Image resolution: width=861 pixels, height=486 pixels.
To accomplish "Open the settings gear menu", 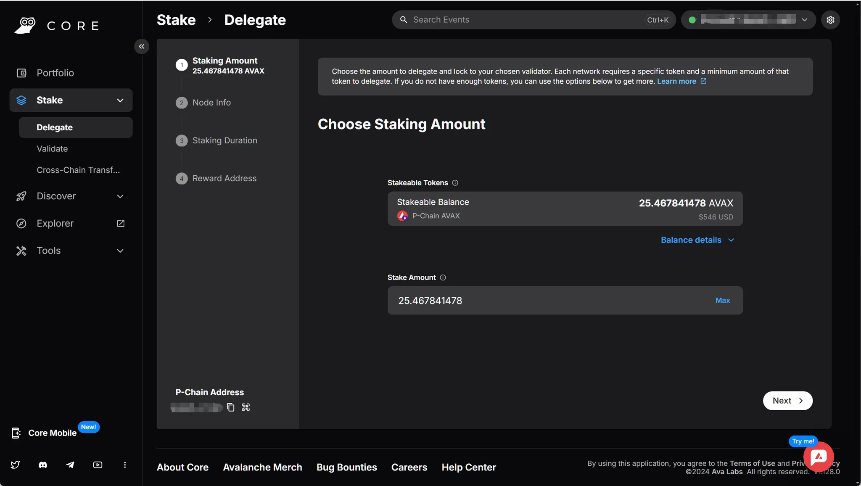I will tap(830, 19).
